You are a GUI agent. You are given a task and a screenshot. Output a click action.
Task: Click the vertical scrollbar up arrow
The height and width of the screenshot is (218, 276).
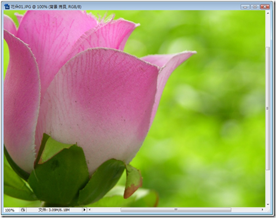(268, 13)
